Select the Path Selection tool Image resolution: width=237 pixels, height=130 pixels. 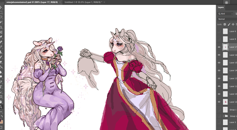1,92
